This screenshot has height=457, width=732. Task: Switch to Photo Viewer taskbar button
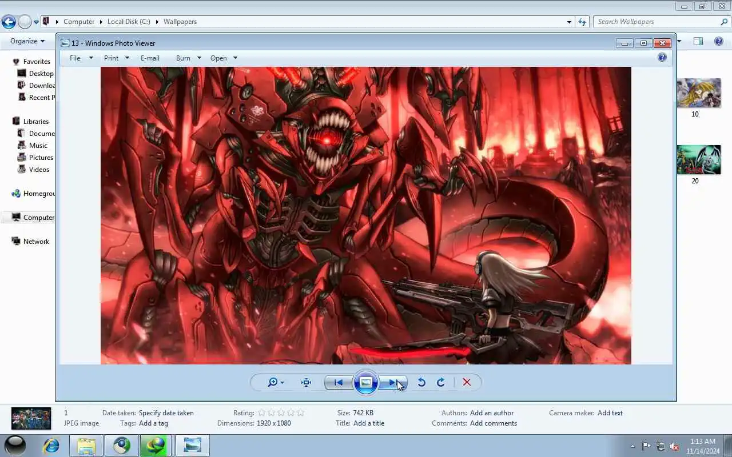click(193, 446)
